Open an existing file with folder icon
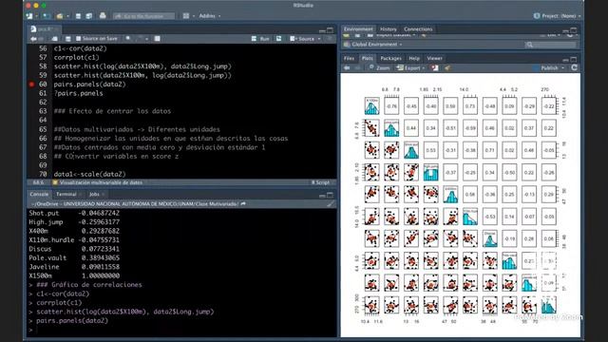Screen dimensions: 608x342 click(59, 16)
